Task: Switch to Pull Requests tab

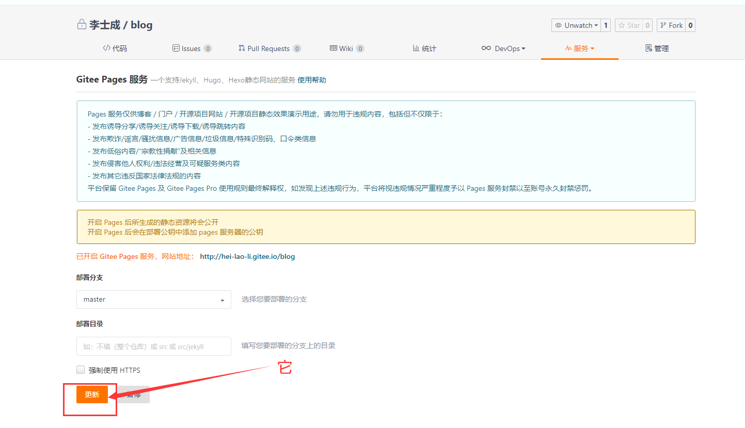Action: [x=270, y=48]
